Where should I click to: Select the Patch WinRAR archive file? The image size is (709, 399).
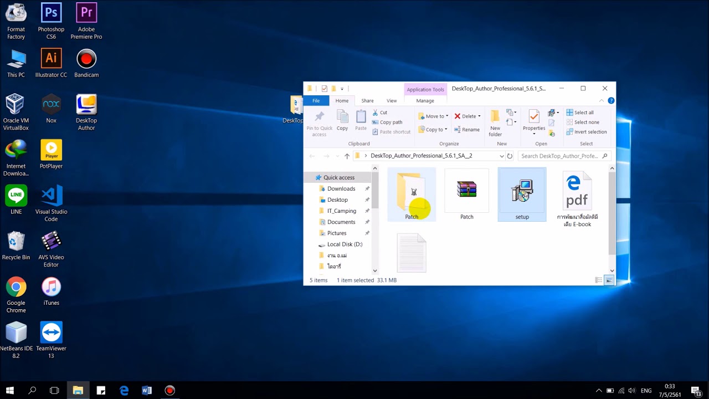[x=467, y=195]
